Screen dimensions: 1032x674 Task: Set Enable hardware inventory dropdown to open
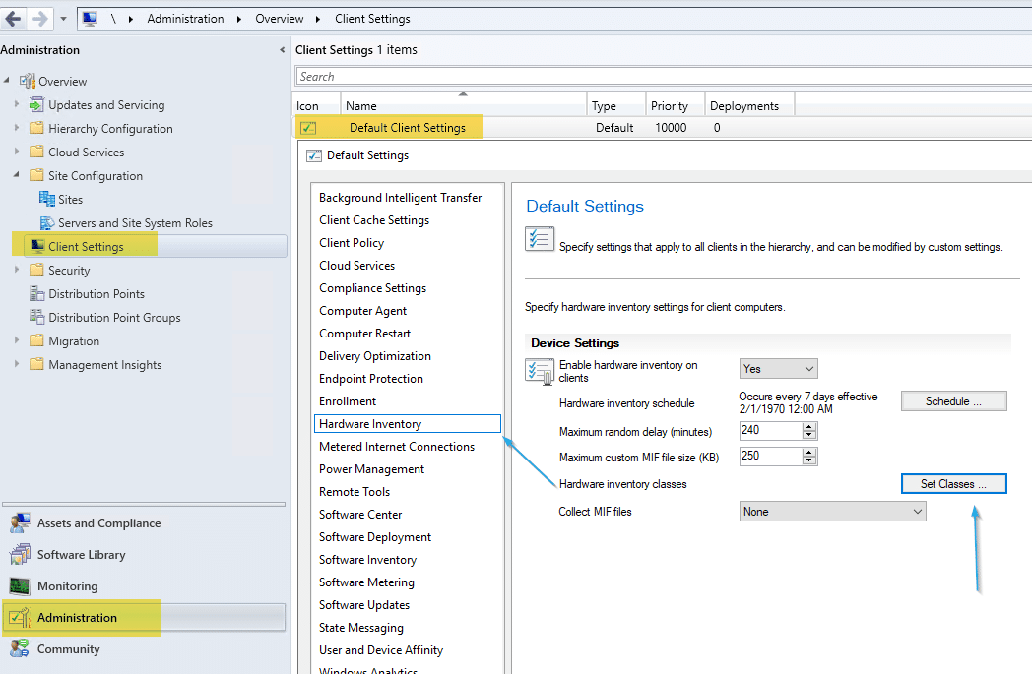(x=778, y=368)
